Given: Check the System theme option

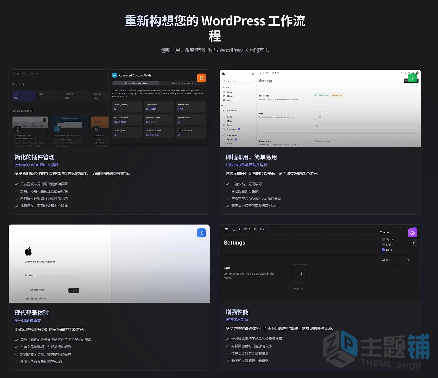Looking at the screenshot, I should click(x=383, y=239).
